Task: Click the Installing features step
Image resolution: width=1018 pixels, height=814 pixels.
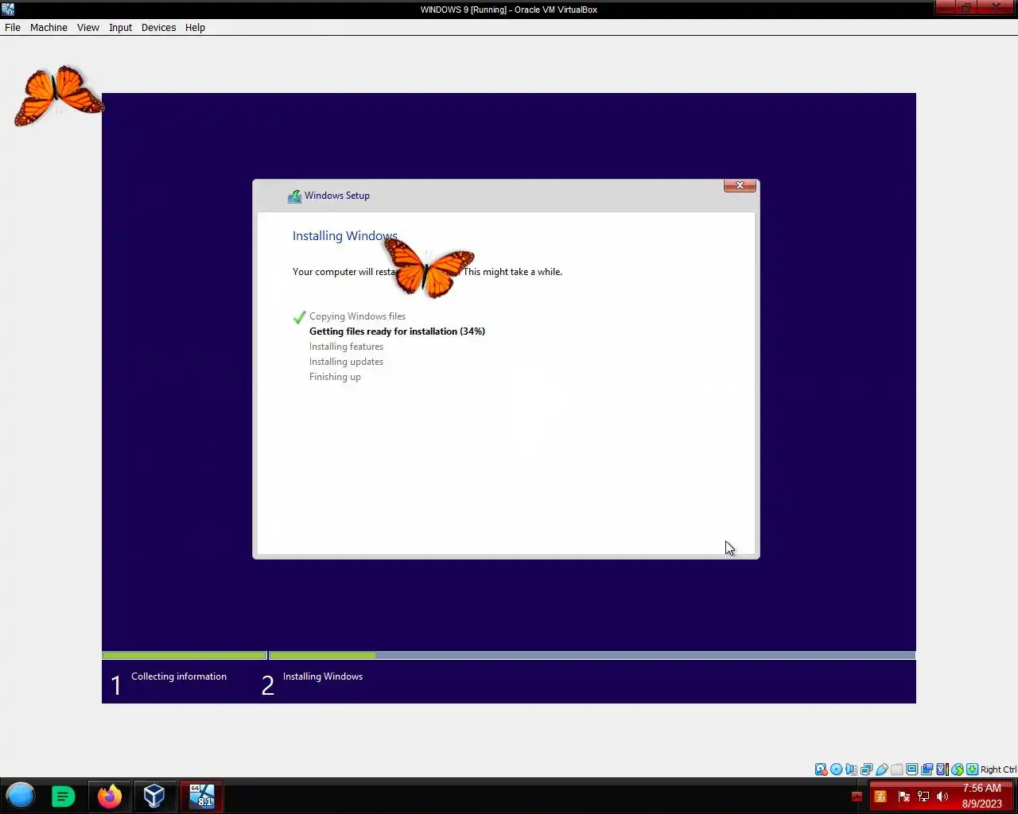Action: [346, 347]
